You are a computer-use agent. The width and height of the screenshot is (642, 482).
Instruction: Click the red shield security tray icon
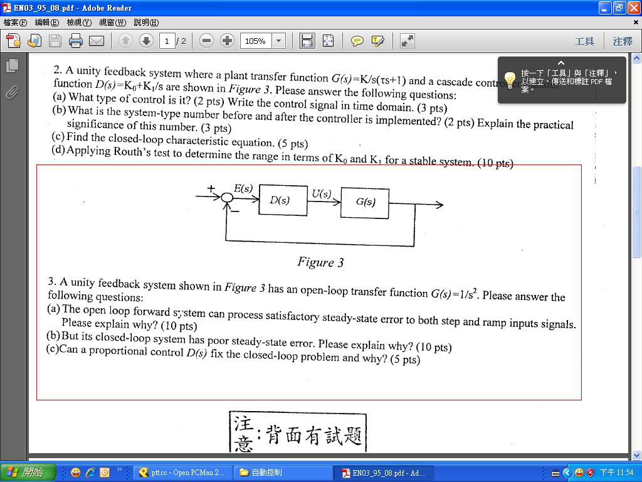[x=590, y=473]
